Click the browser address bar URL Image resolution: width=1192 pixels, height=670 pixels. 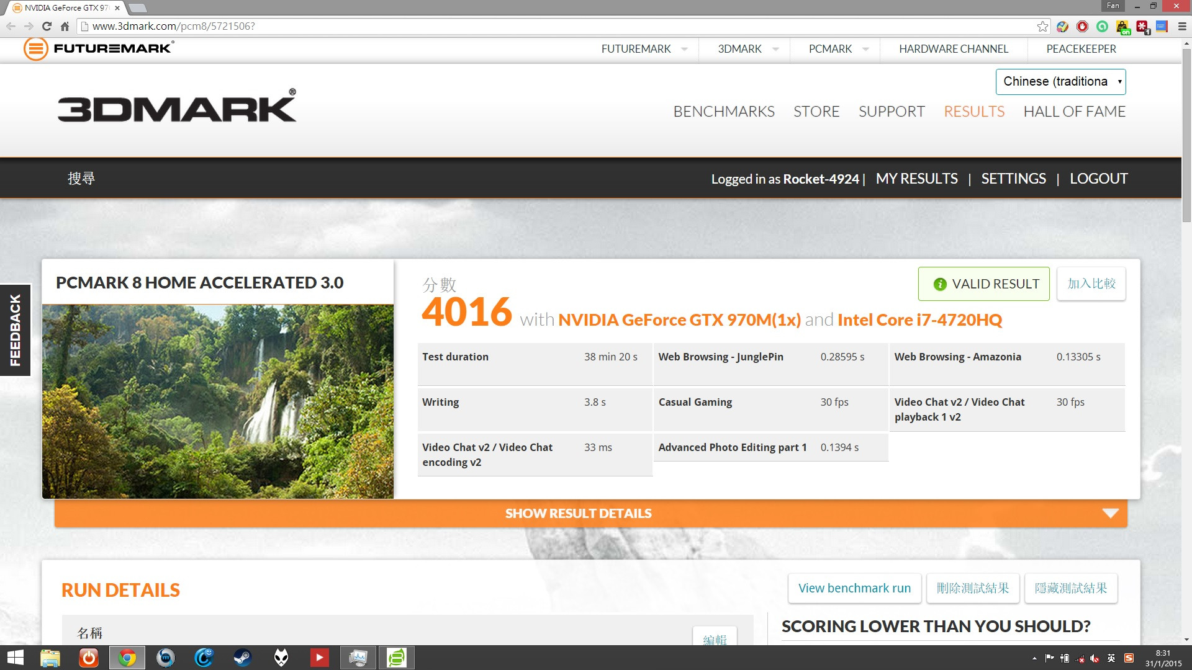tap(174, 26)
